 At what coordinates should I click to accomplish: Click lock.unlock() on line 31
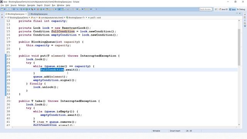click(45, 87)
